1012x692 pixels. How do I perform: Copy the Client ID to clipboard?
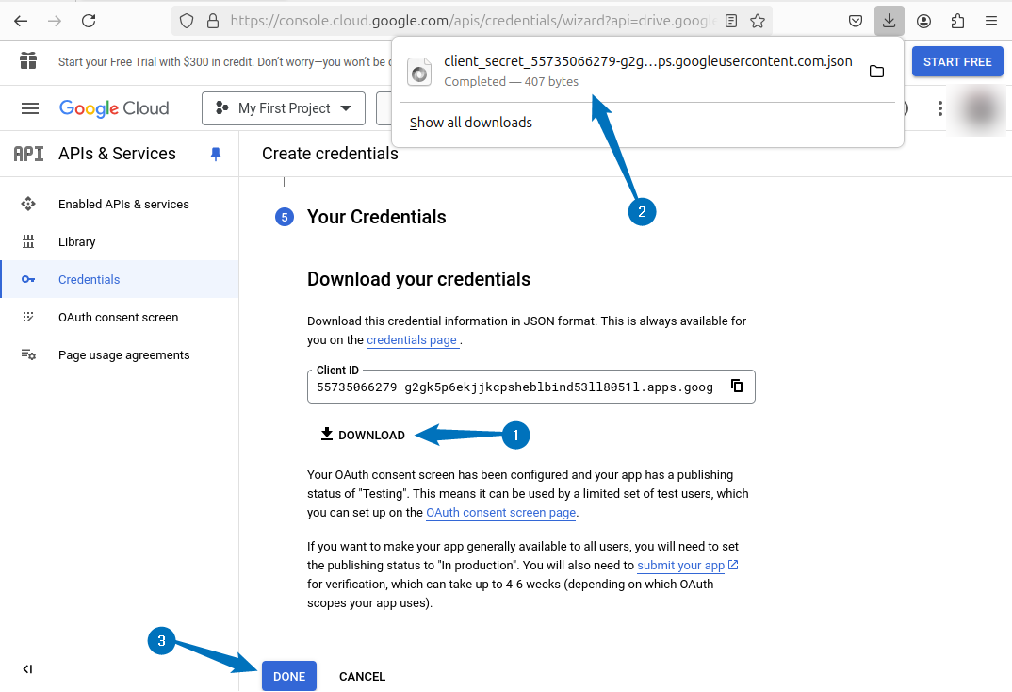tap(738, 386)
